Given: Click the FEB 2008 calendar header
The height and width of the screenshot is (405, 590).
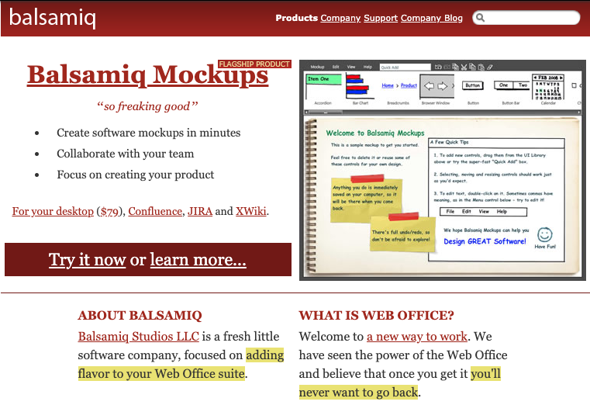Looking at the screenshot, I should (548, 78).
